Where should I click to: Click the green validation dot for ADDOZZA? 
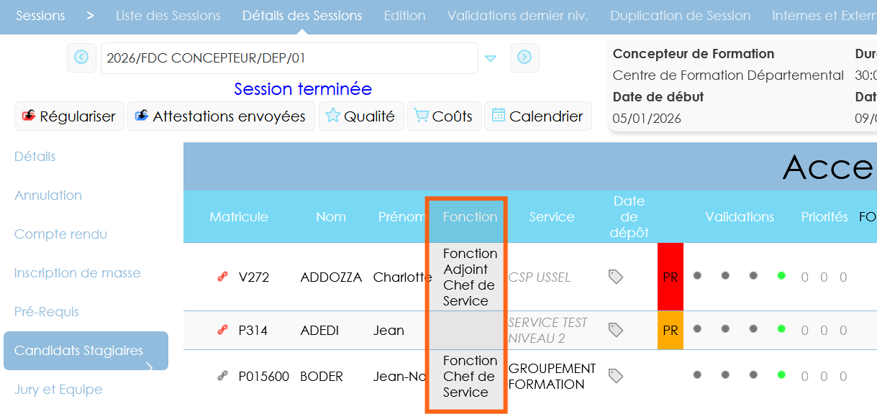(781, 275)
